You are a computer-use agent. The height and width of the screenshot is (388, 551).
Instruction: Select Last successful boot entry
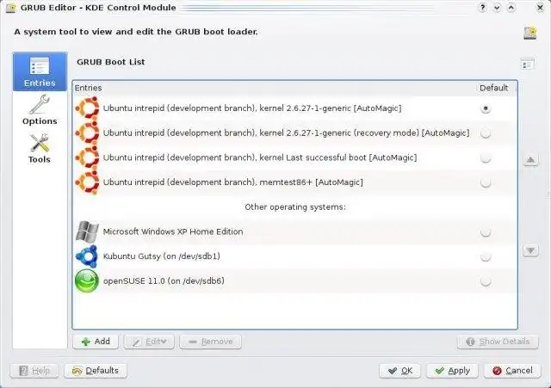(x=260, y=157)
